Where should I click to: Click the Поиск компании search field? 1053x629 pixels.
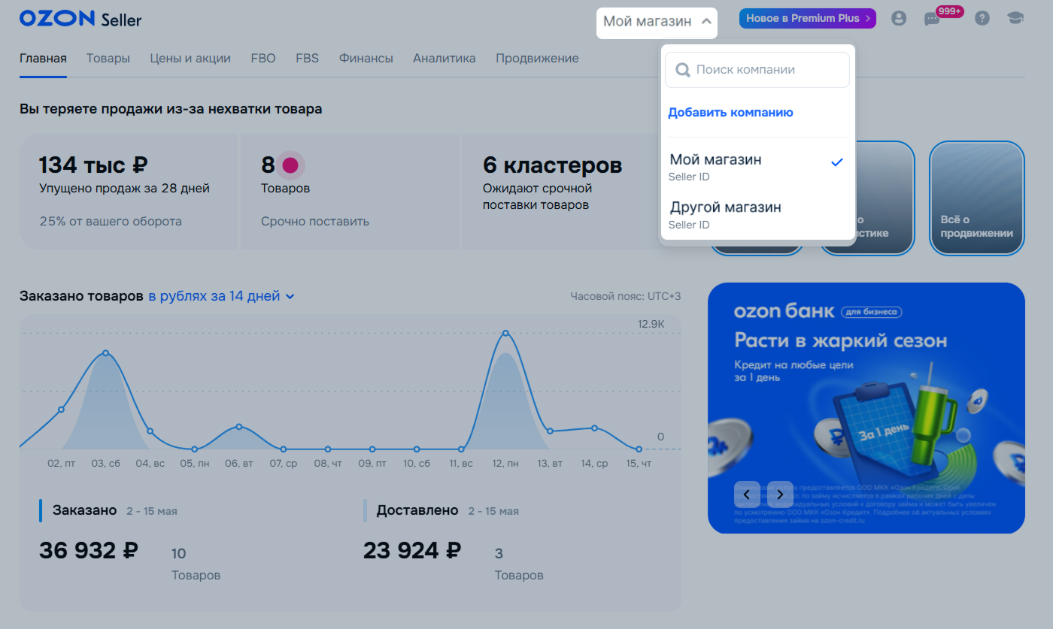[757, 70]
